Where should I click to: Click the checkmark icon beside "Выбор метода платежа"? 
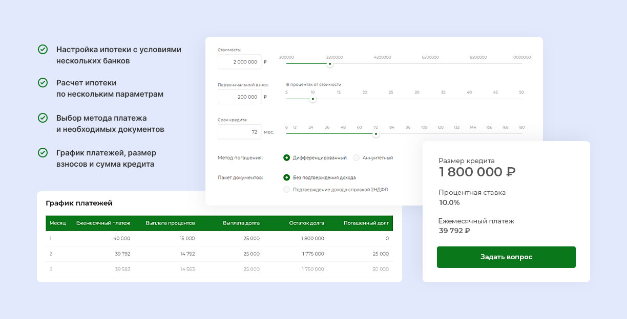43,118
